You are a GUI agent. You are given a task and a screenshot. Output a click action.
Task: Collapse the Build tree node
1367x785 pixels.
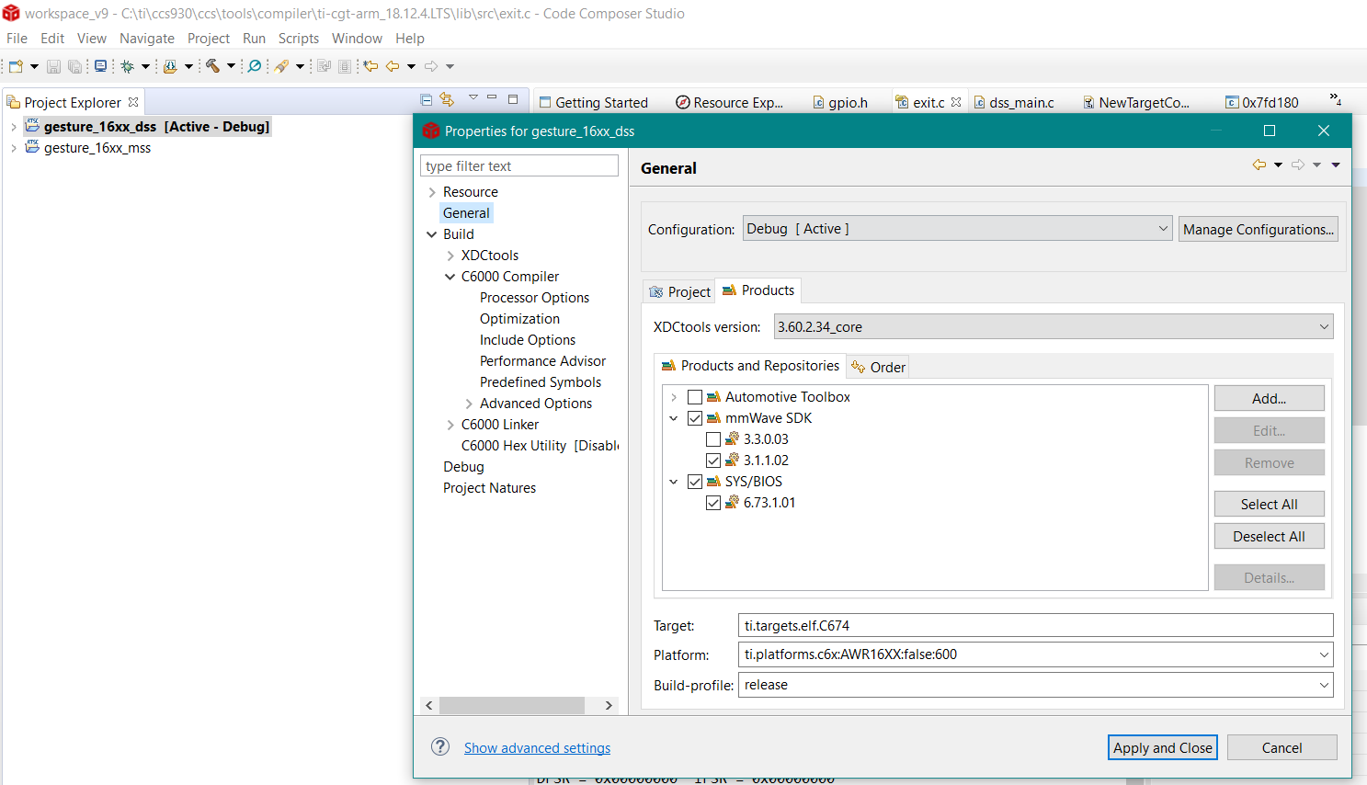[x=432, y=234]
